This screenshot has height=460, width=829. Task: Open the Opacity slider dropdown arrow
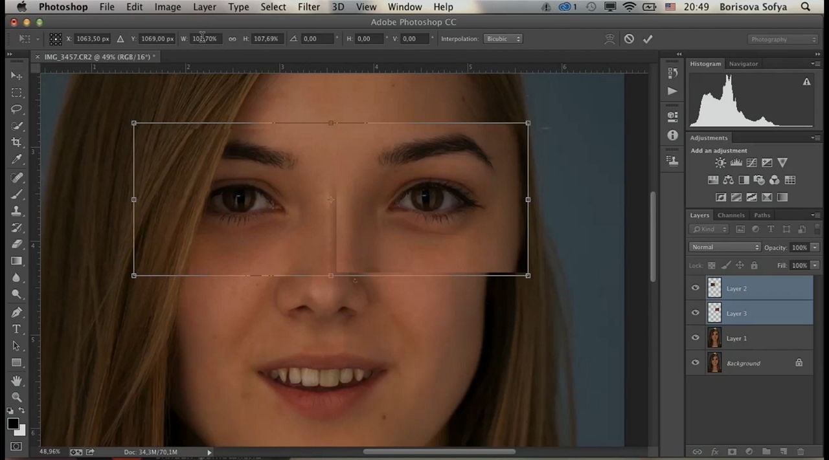(815, 248)
